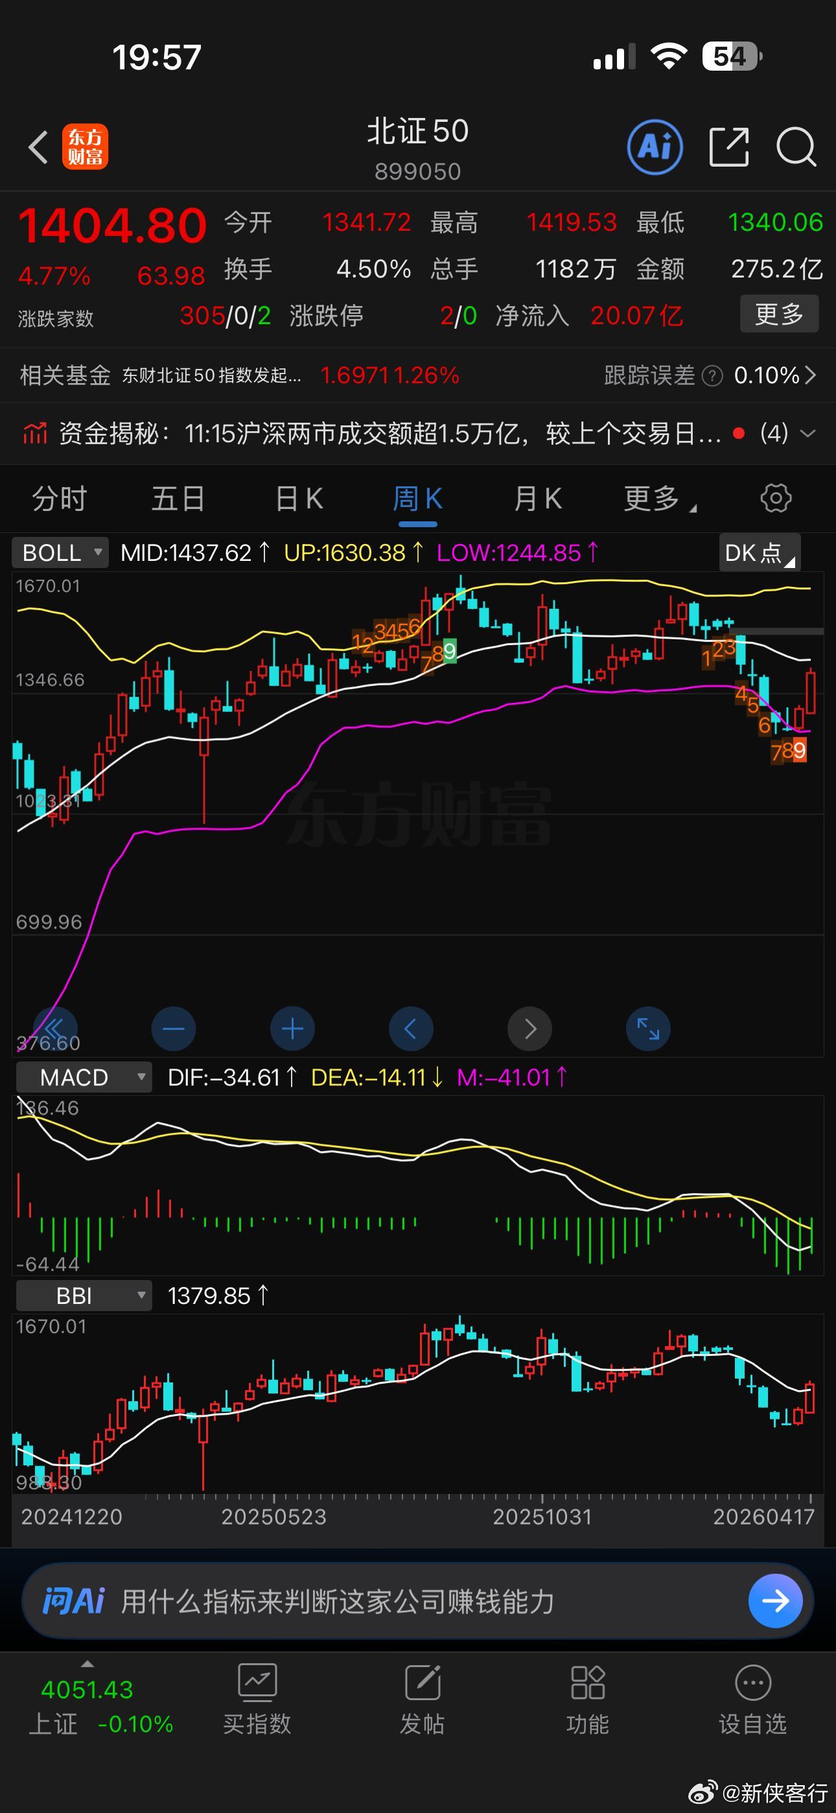Viewport: 836px width, 1813px height.
Task: Open the DK点 selector
Action: point(760,552)
